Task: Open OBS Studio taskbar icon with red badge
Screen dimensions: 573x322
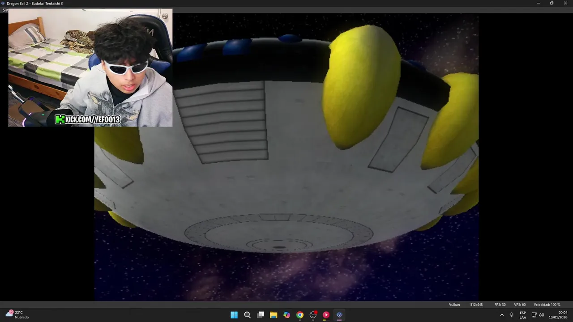Action: click(x=313, y=315)
